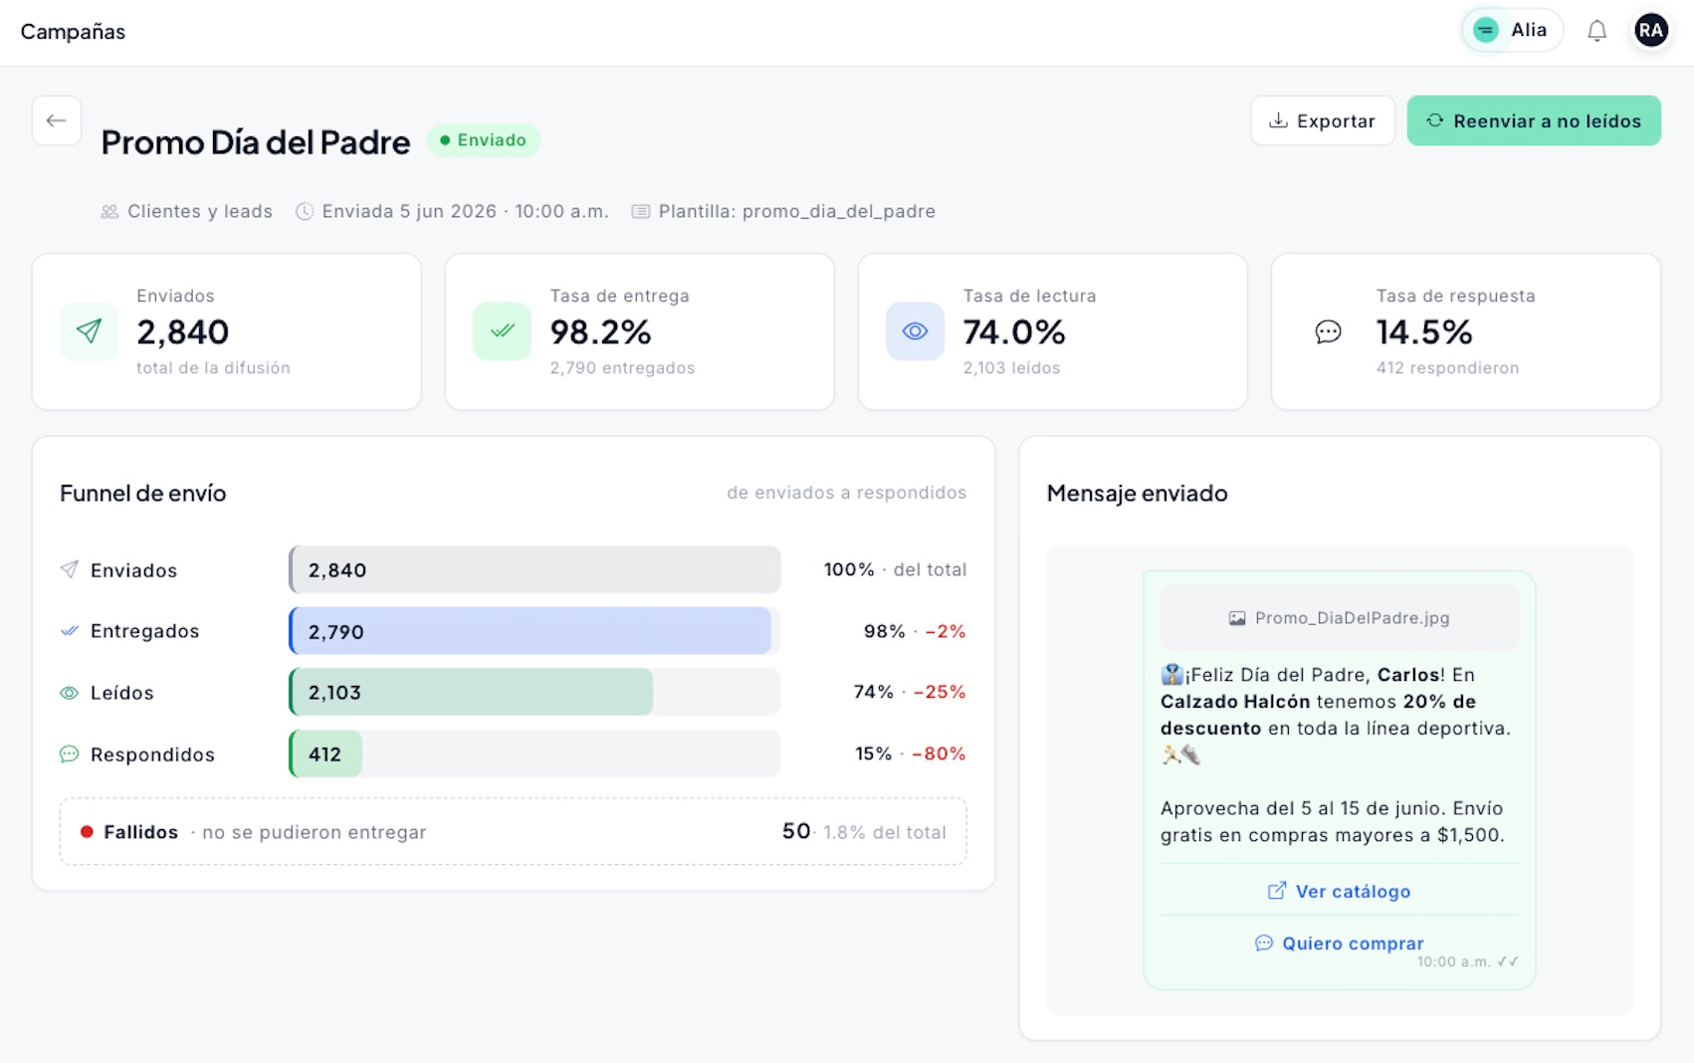
Task: Export the campaign with Exportar button
Action: 1323,120
